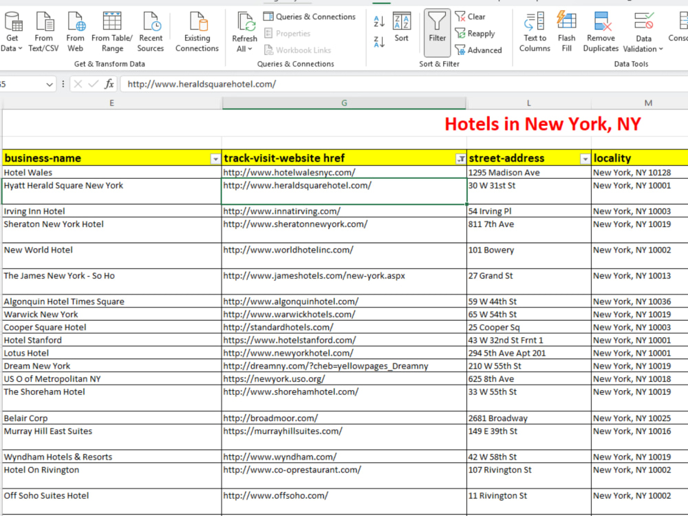Open track-visit-website href filter dropdown
Screen dimensions: 688x516
461,159
